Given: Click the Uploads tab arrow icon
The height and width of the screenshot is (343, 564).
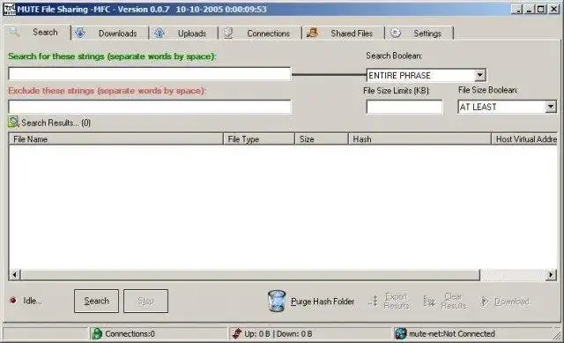Looking at the screenshot, I should point(160,34).
